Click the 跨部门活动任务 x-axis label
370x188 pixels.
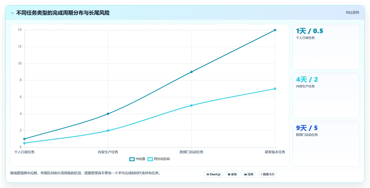[191, 152]
